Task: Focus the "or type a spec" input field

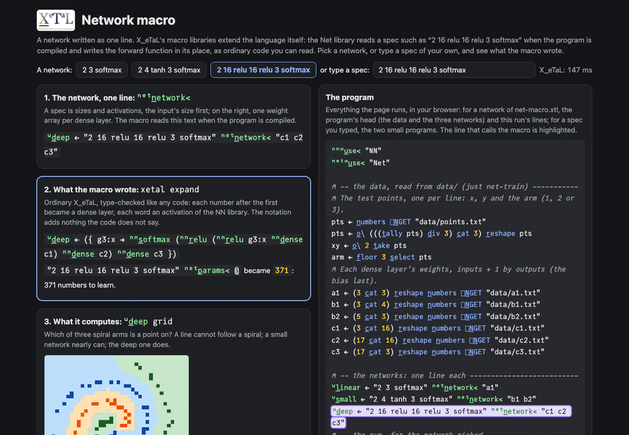Action: tap(454, 70)
